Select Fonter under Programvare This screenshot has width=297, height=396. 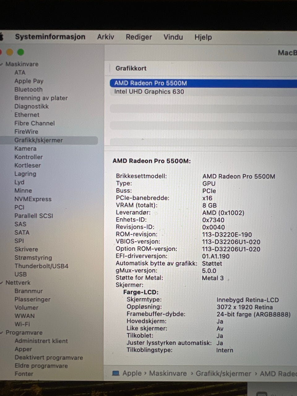point(24,374)
